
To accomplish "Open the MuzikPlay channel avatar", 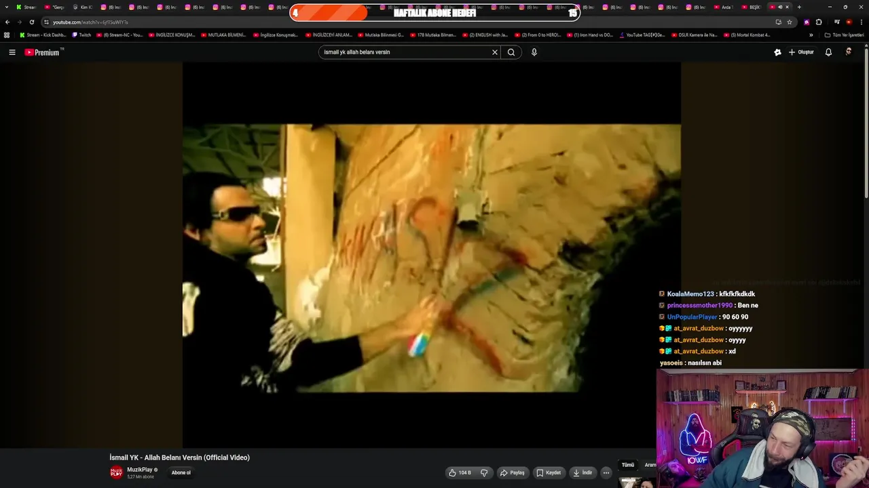I will 116,472.
